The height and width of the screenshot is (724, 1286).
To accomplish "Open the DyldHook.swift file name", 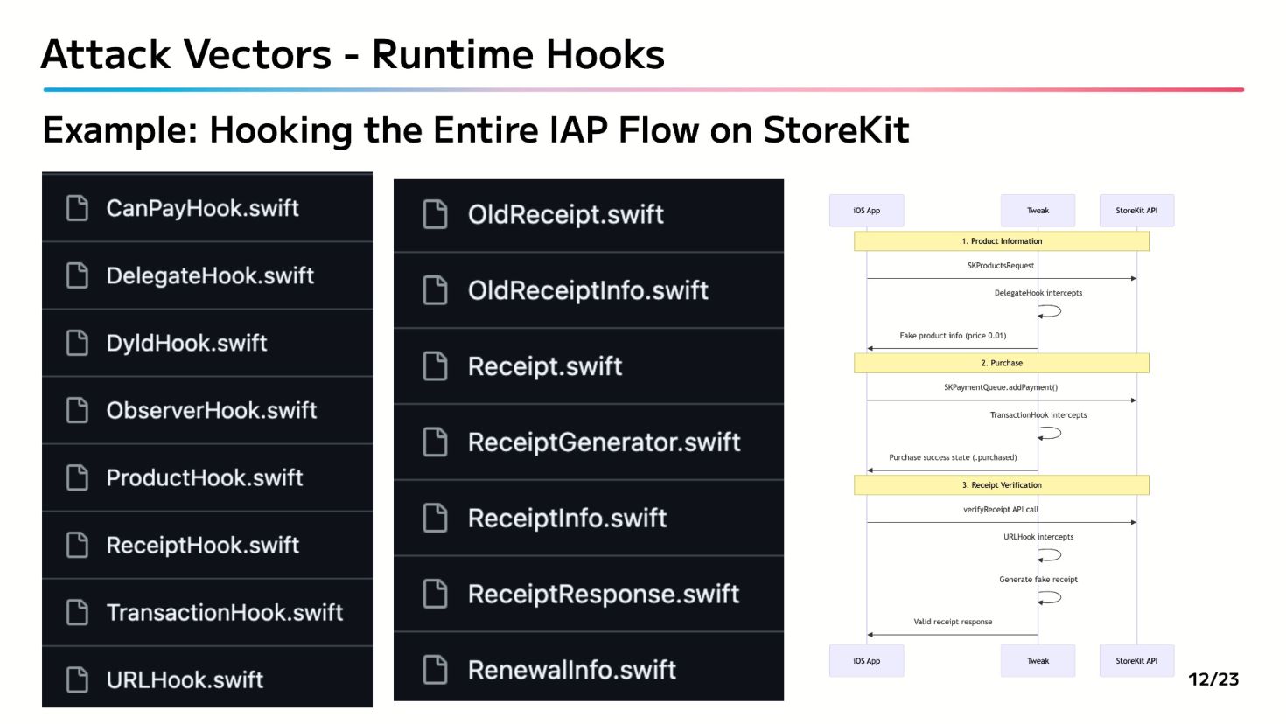I will point(186,343).
